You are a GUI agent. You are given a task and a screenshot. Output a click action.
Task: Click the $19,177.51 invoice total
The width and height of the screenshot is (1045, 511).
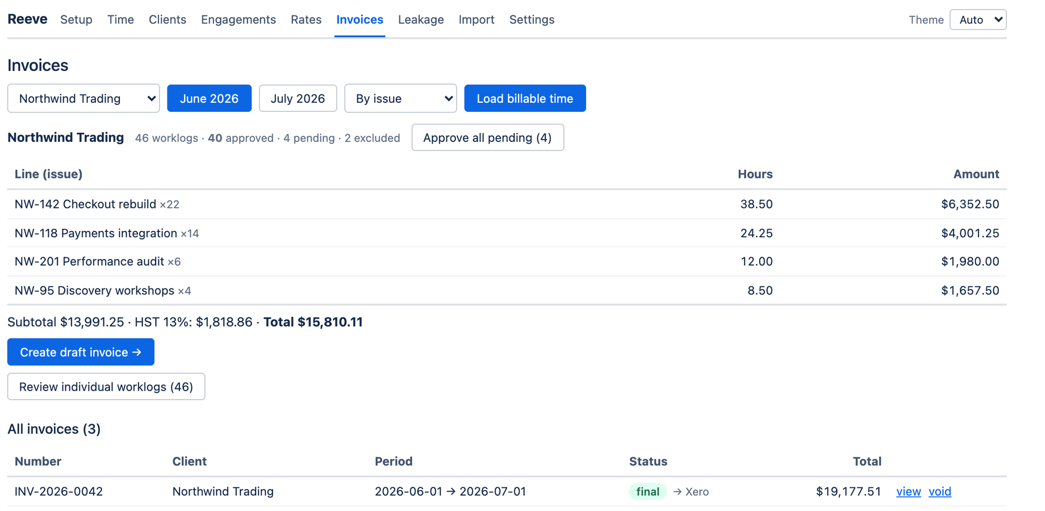coord(848,492)
